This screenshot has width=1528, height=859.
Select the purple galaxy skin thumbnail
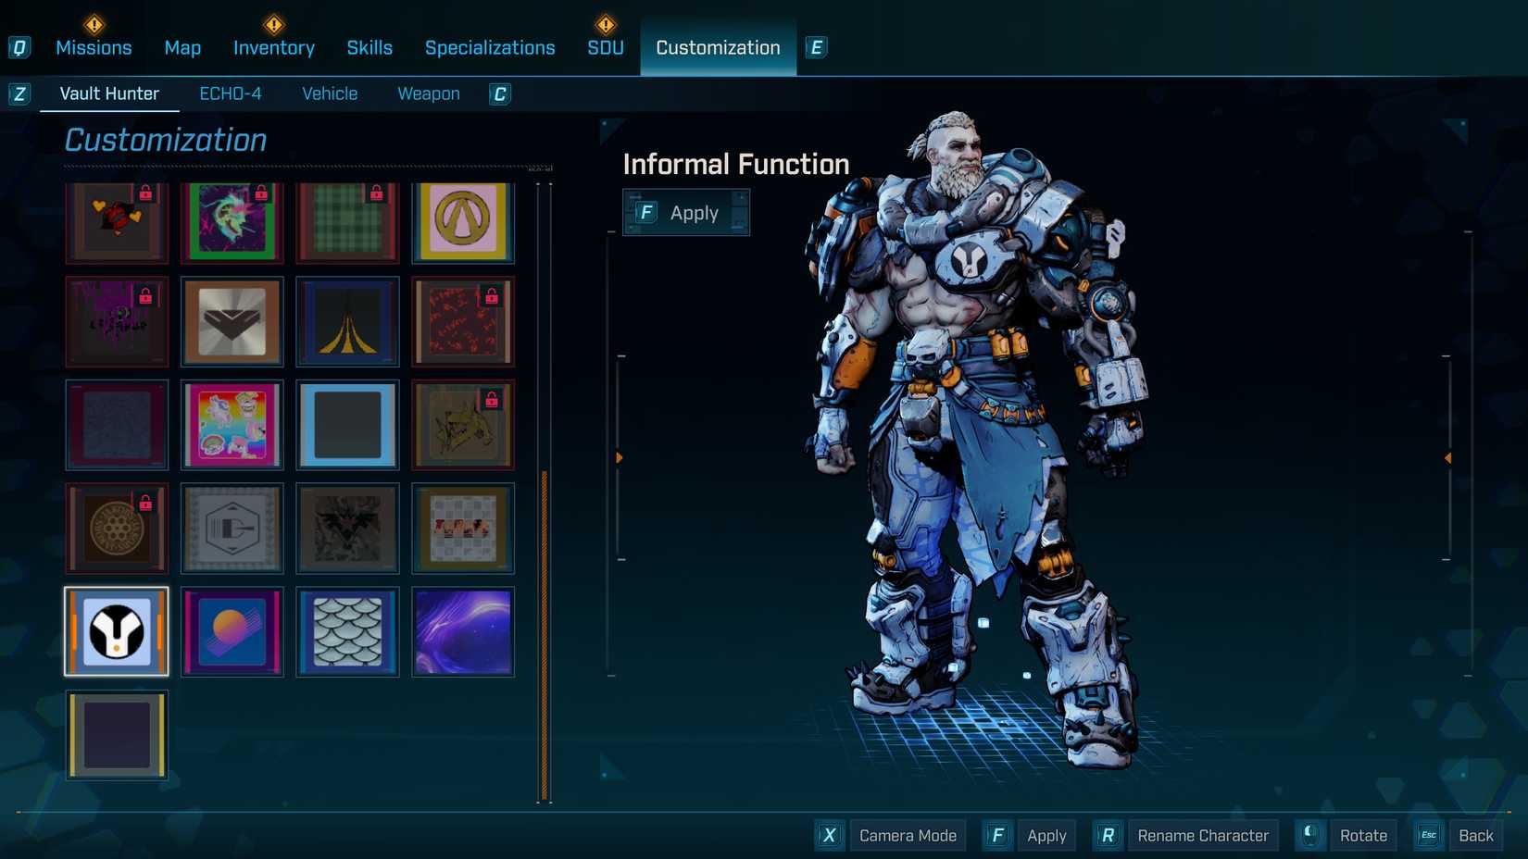click(x=463, y=632)
